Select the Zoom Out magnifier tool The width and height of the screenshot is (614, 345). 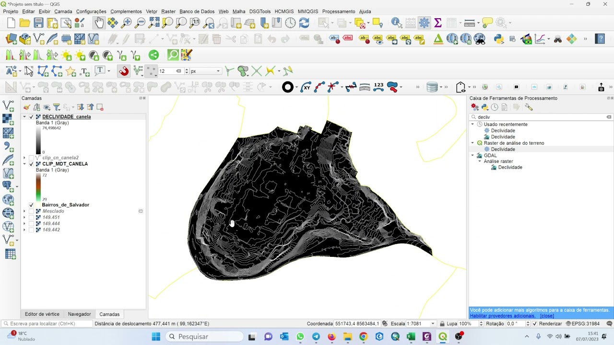[x=140, y=23]
